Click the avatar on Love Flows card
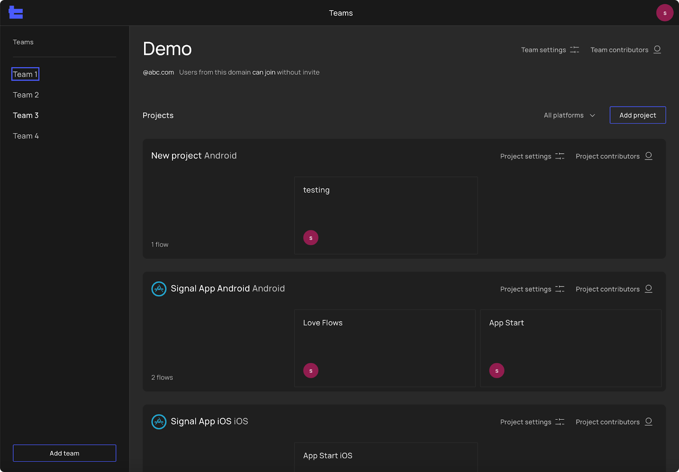Viewport: 679px width, 472px height. 311,371
